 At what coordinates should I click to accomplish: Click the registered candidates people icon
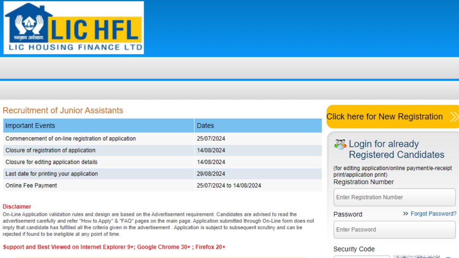tap(340, 144)
